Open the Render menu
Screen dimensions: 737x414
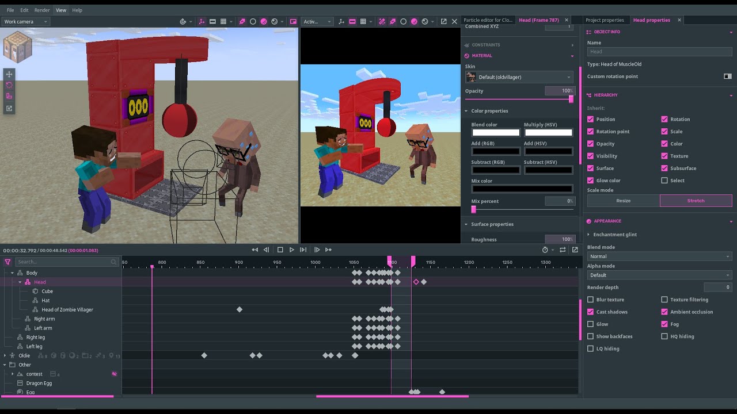click(42, 10)
